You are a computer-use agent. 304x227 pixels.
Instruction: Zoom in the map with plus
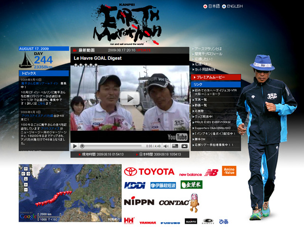click(x=26, y=185)
